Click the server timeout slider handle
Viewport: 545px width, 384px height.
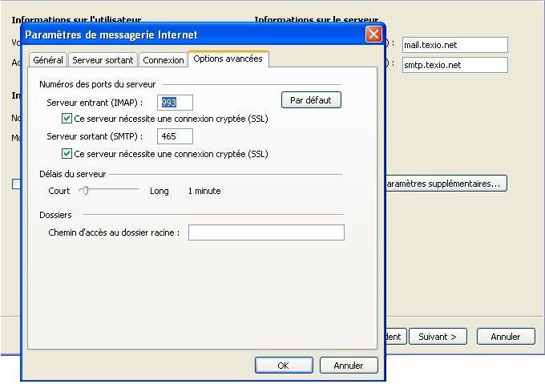[x=84, y=191]
